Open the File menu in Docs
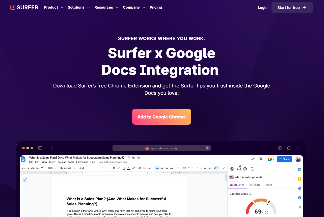The height and width of the screenshot is (217, 324). (x=31, y=162)
